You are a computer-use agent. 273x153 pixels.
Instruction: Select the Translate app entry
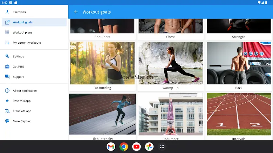[x=34, y=111]
